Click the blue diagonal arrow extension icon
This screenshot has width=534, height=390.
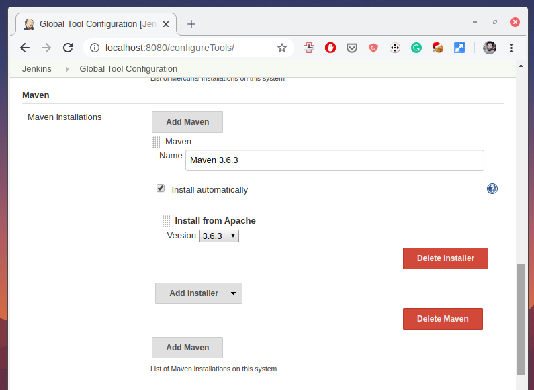pos(459,48)
